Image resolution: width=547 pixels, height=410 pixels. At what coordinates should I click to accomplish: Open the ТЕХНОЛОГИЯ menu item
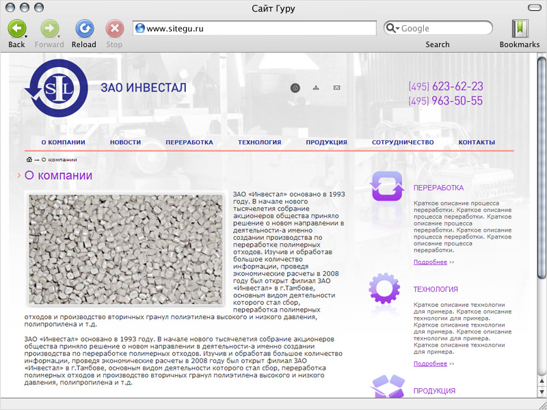(x=260, y=142)
